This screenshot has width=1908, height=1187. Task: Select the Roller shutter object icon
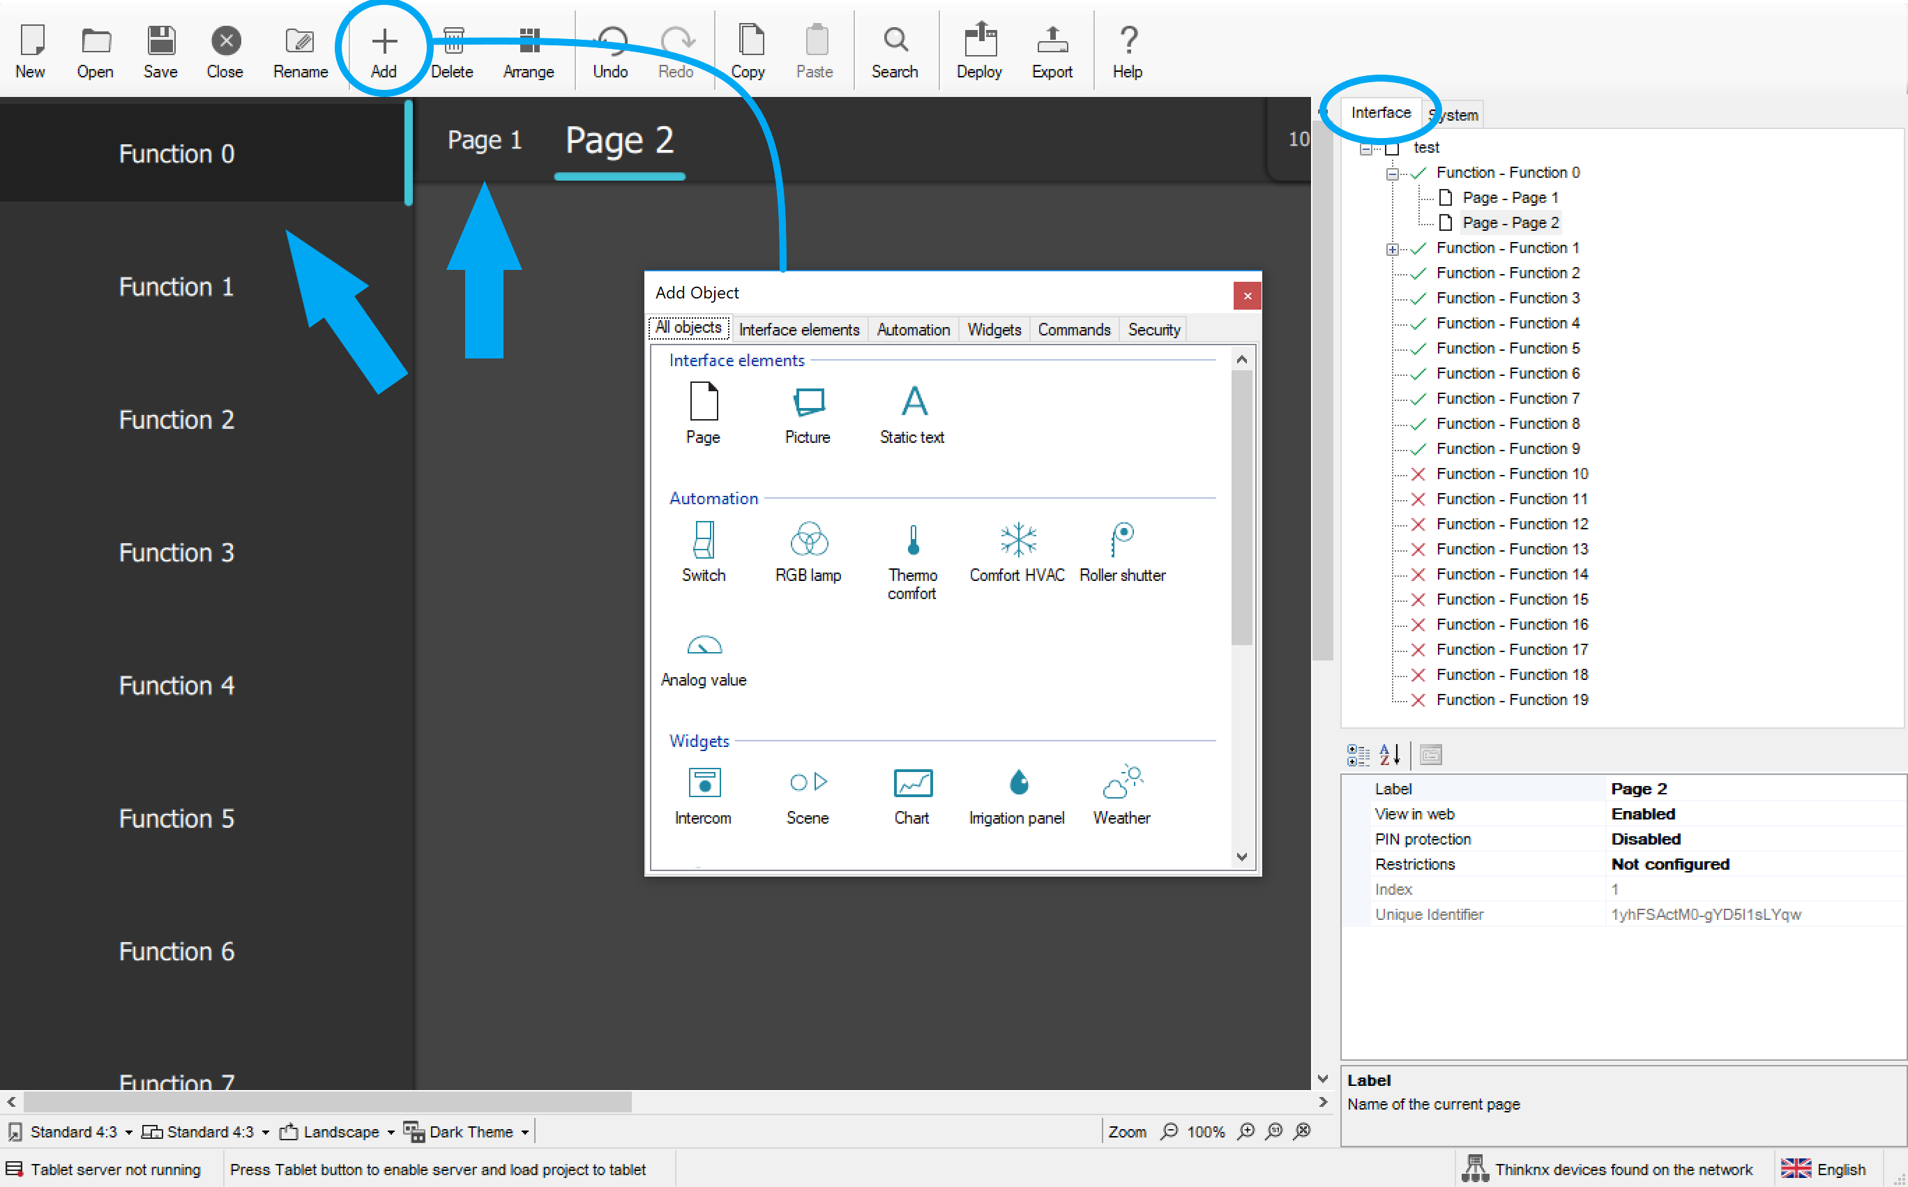click(1121, 540)
